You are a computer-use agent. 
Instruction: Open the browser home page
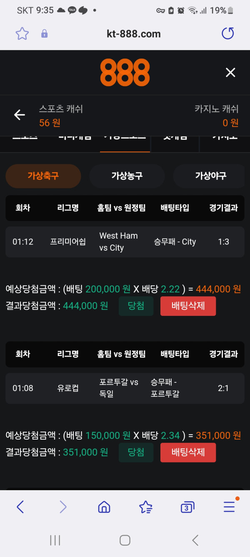pos(104,507)
